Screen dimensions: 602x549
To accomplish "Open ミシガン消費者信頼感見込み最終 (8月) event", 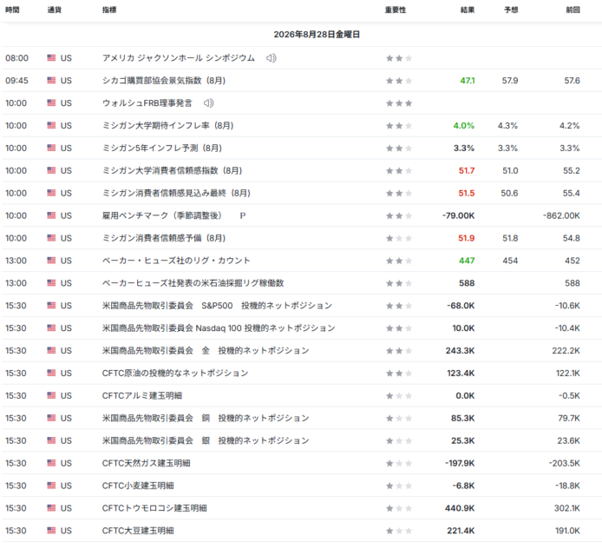I will pyautogui.click(x=176, y=193).
